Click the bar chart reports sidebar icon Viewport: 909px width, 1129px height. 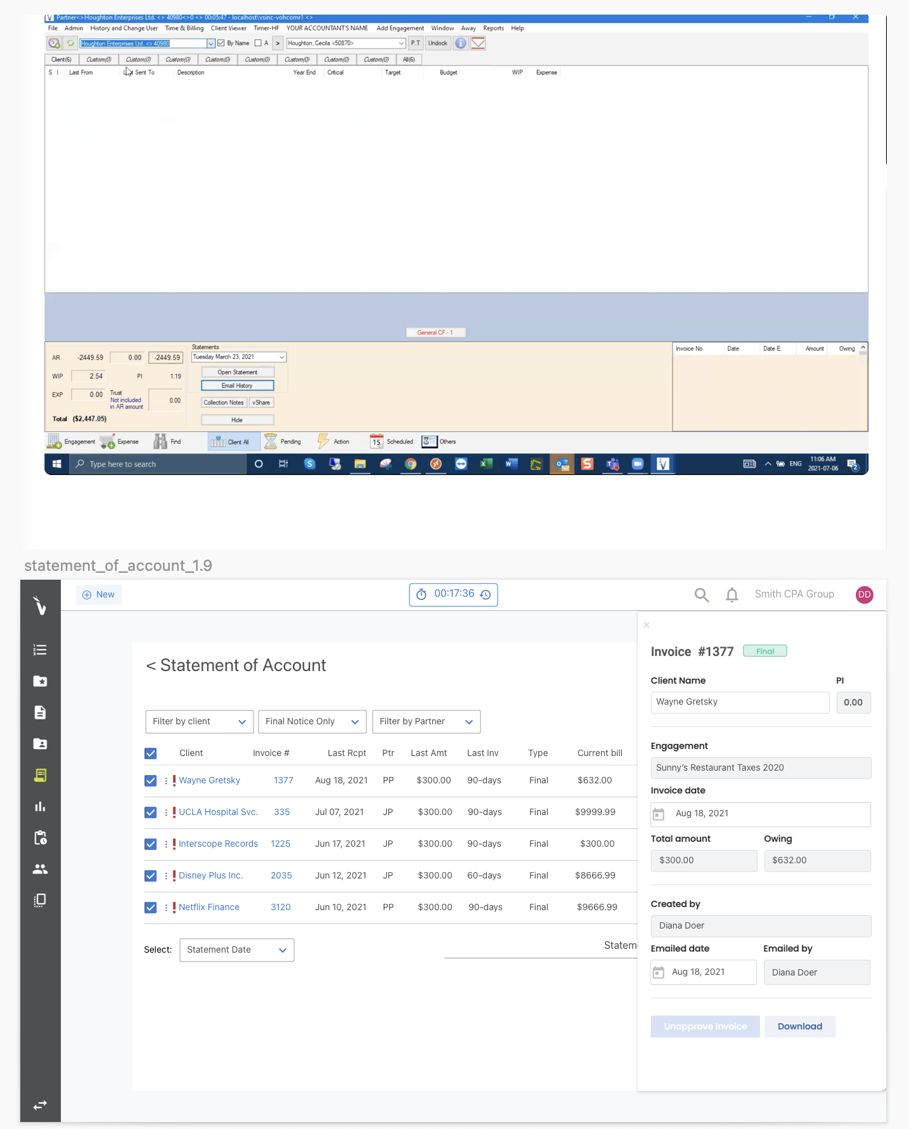(40, 806)
